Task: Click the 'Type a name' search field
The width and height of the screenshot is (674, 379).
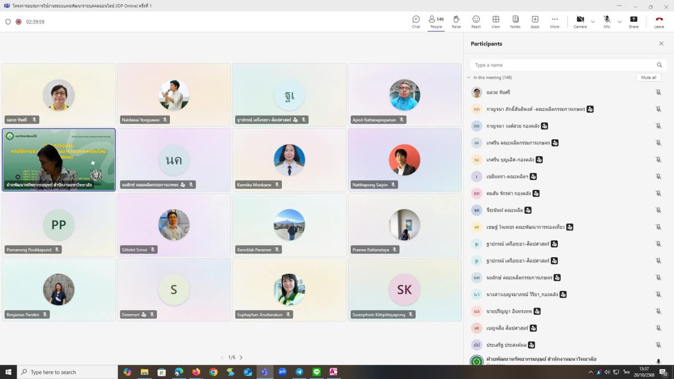Action: pyautogui.click(x=564, y=65)
